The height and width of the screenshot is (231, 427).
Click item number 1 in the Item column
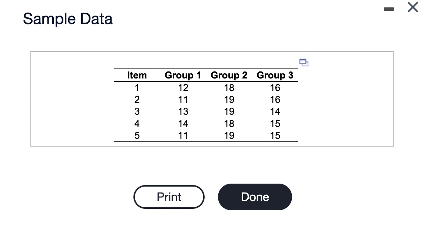pos(137,88)
